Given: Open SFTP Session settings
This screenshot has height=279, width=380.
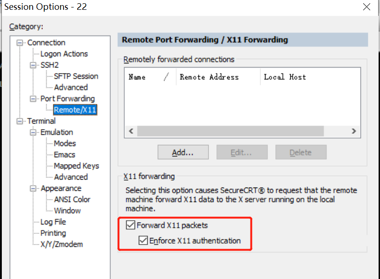Looking at the screenshot, I should [x=76, y=77].
